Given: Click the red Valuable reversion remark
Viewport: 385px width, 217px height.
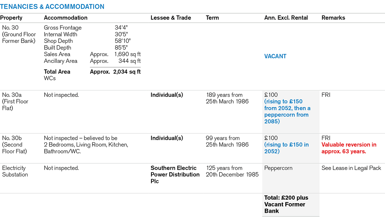Looking at the screenshot, I should click(x=349, y=148).
